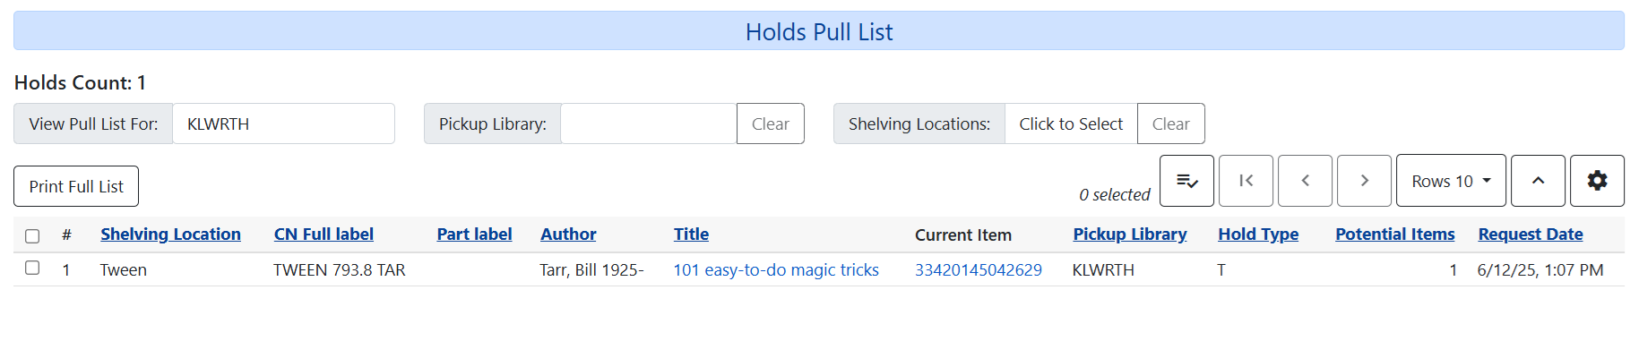Screen dimensions: 1639x358
Task: Open the Shelving Locations Click to Select box
Action: (x=1071, y=124)
